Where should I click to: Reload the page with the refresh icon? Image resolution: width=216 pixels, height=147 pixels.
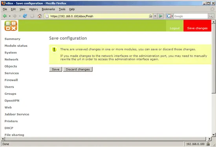coord(25,16)
